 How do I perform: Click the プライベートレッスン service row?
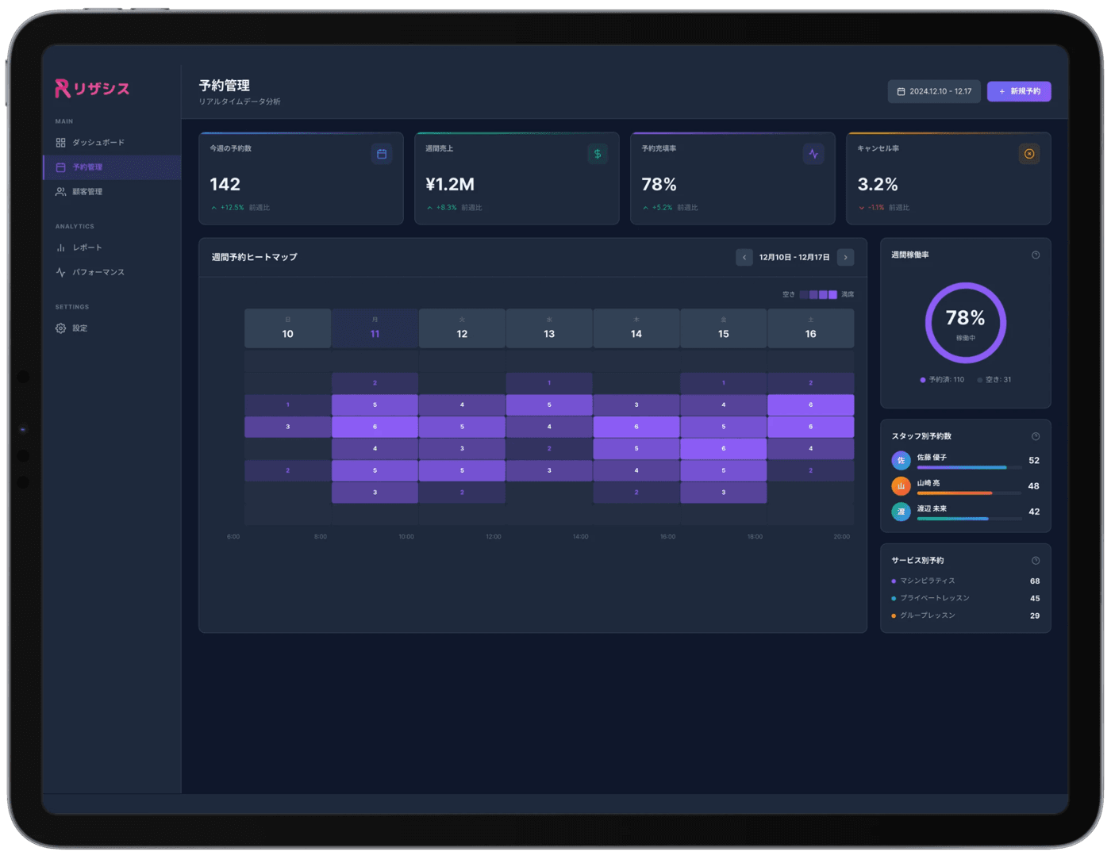(966, 599)
